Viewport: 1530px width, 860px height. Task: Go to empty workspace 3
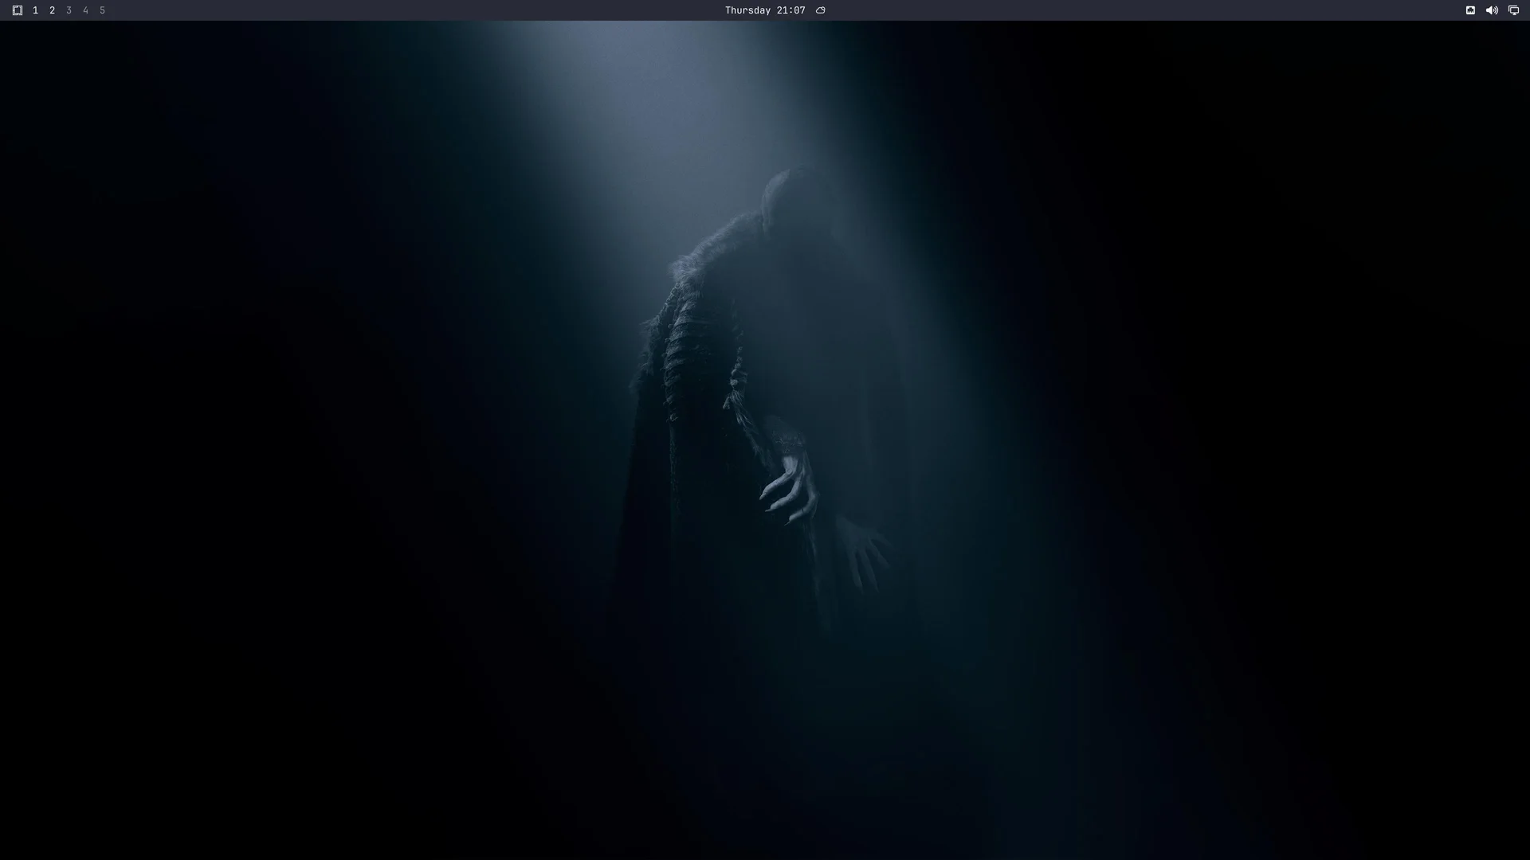point(69,10)
